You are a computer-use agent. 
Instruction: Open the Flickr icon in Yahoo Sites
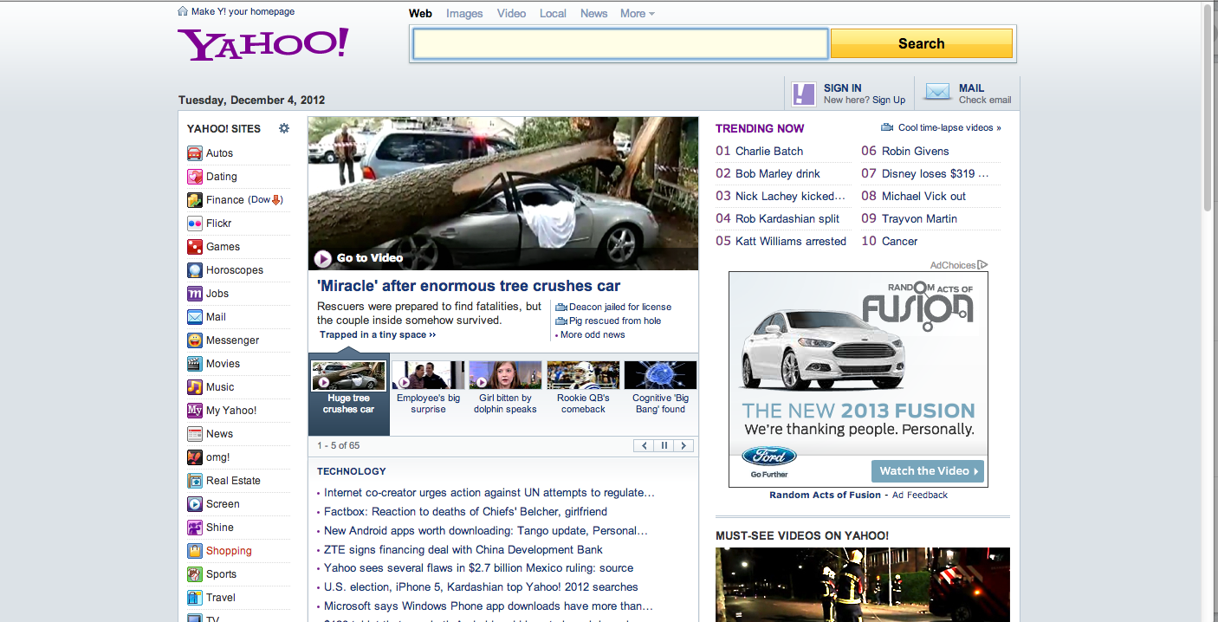pos(196,223)
